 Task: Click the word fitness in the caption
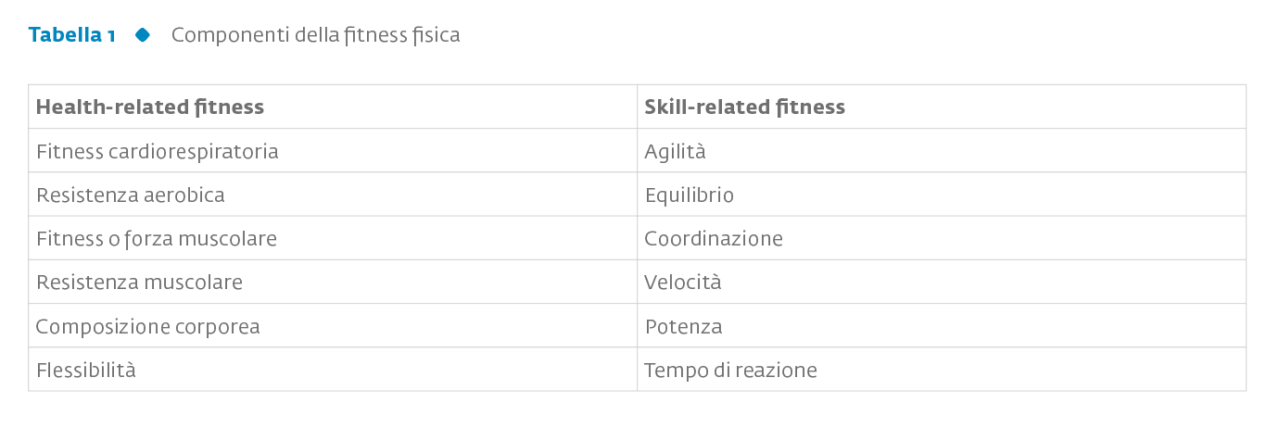tap(375, 35)
